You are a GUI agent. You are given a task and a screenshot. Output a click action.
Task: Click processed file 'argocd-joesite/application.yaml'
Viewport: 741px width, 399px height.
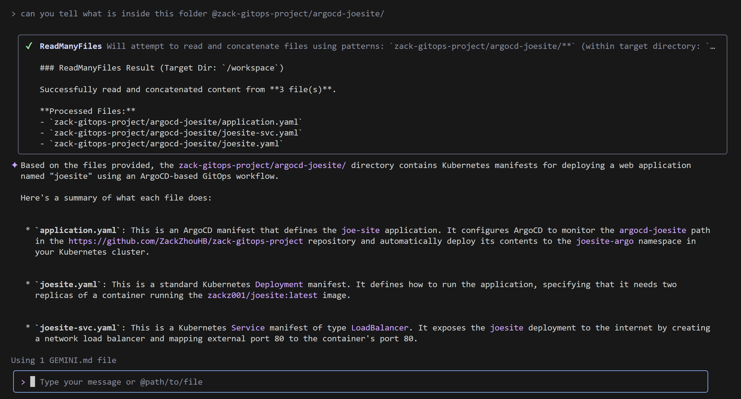coord(176,122)
